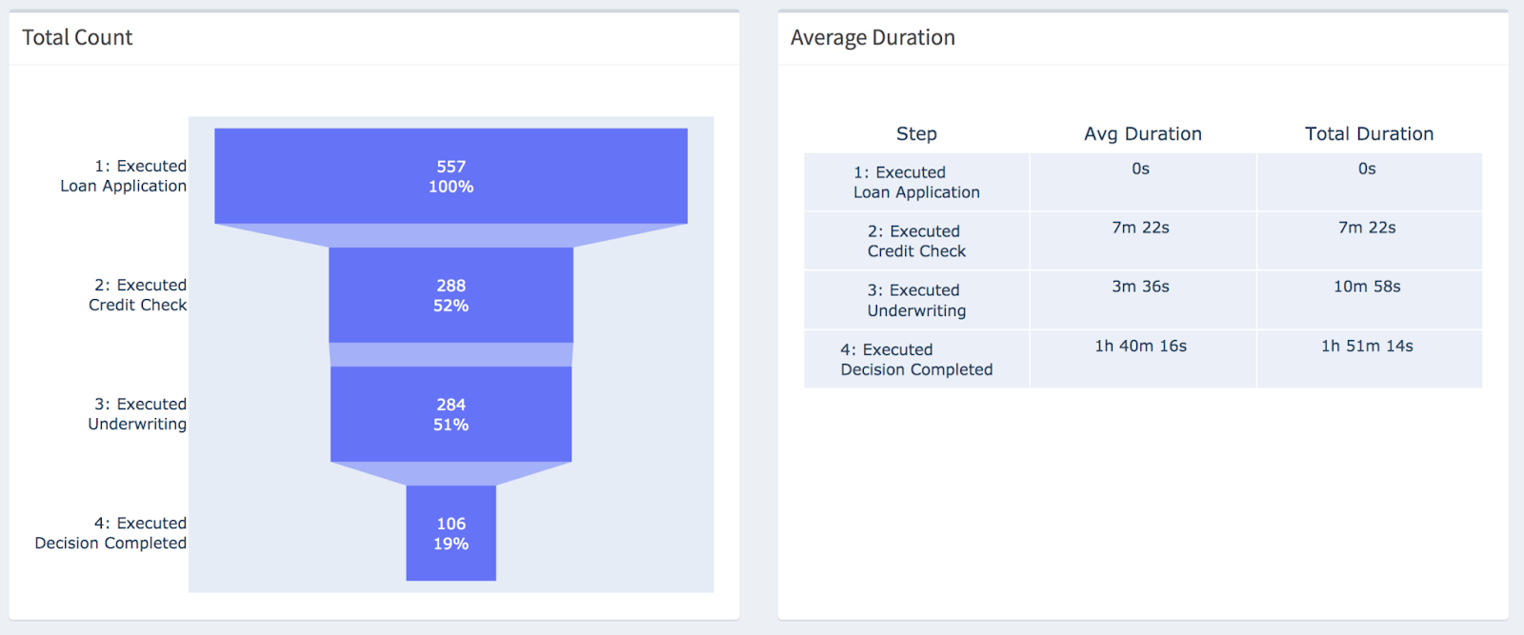Click the 557 Loan Application funnel bar

(451, 176)
